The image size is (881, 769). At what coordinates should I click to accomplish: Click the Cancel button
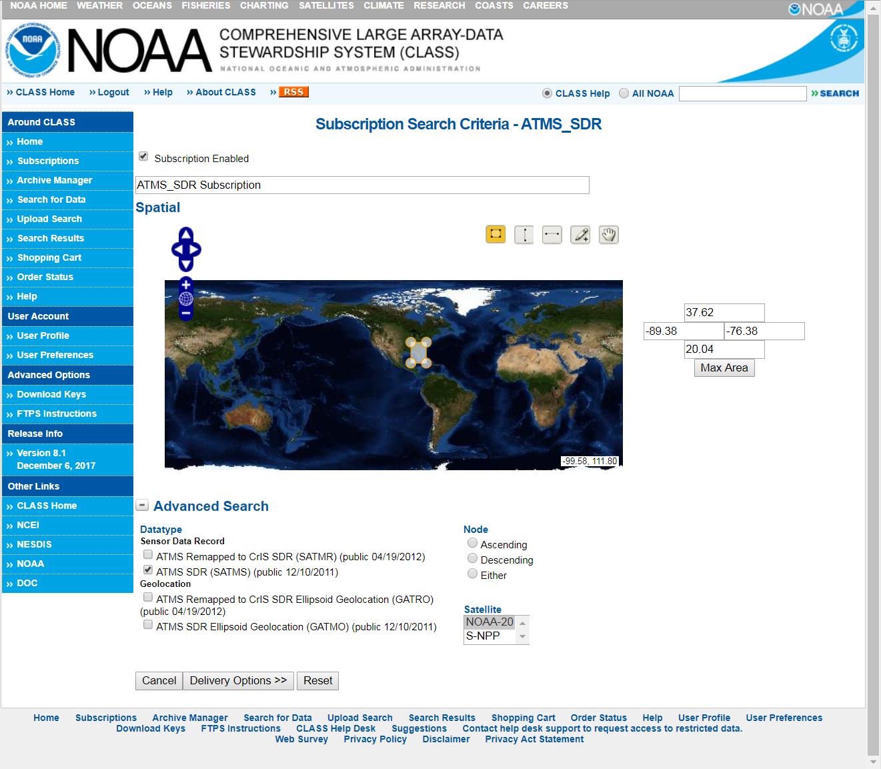159,681
